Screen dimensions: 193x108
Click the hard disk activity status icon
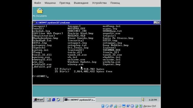tap(103, 106)
